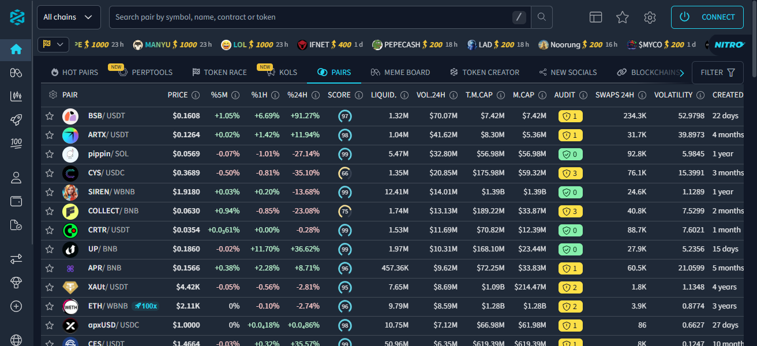Open the Top 100 sidebar icon
Viewport: 757px width, 346px height.
tap(16, 142)
